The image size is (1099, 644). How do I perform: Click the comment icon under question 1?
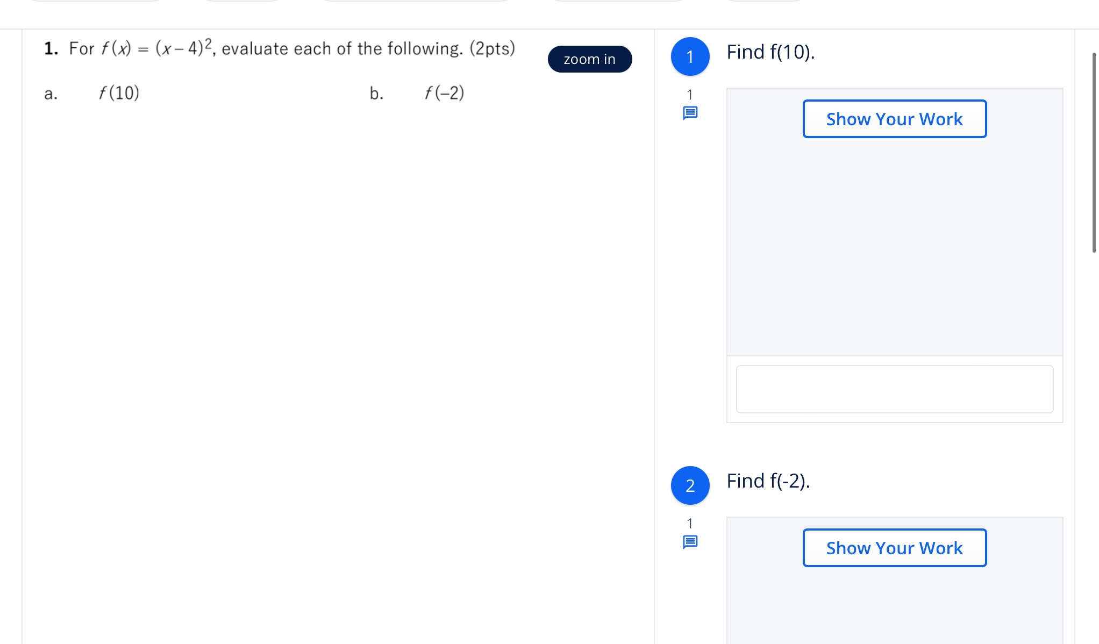pyautogui.click(x=690, y=113)
